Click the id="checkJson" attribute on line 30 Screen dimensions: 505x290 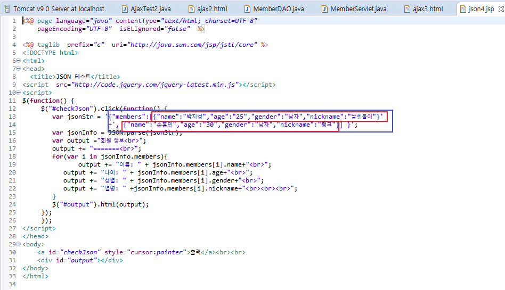pyautogui.click(x=75, y=252)
